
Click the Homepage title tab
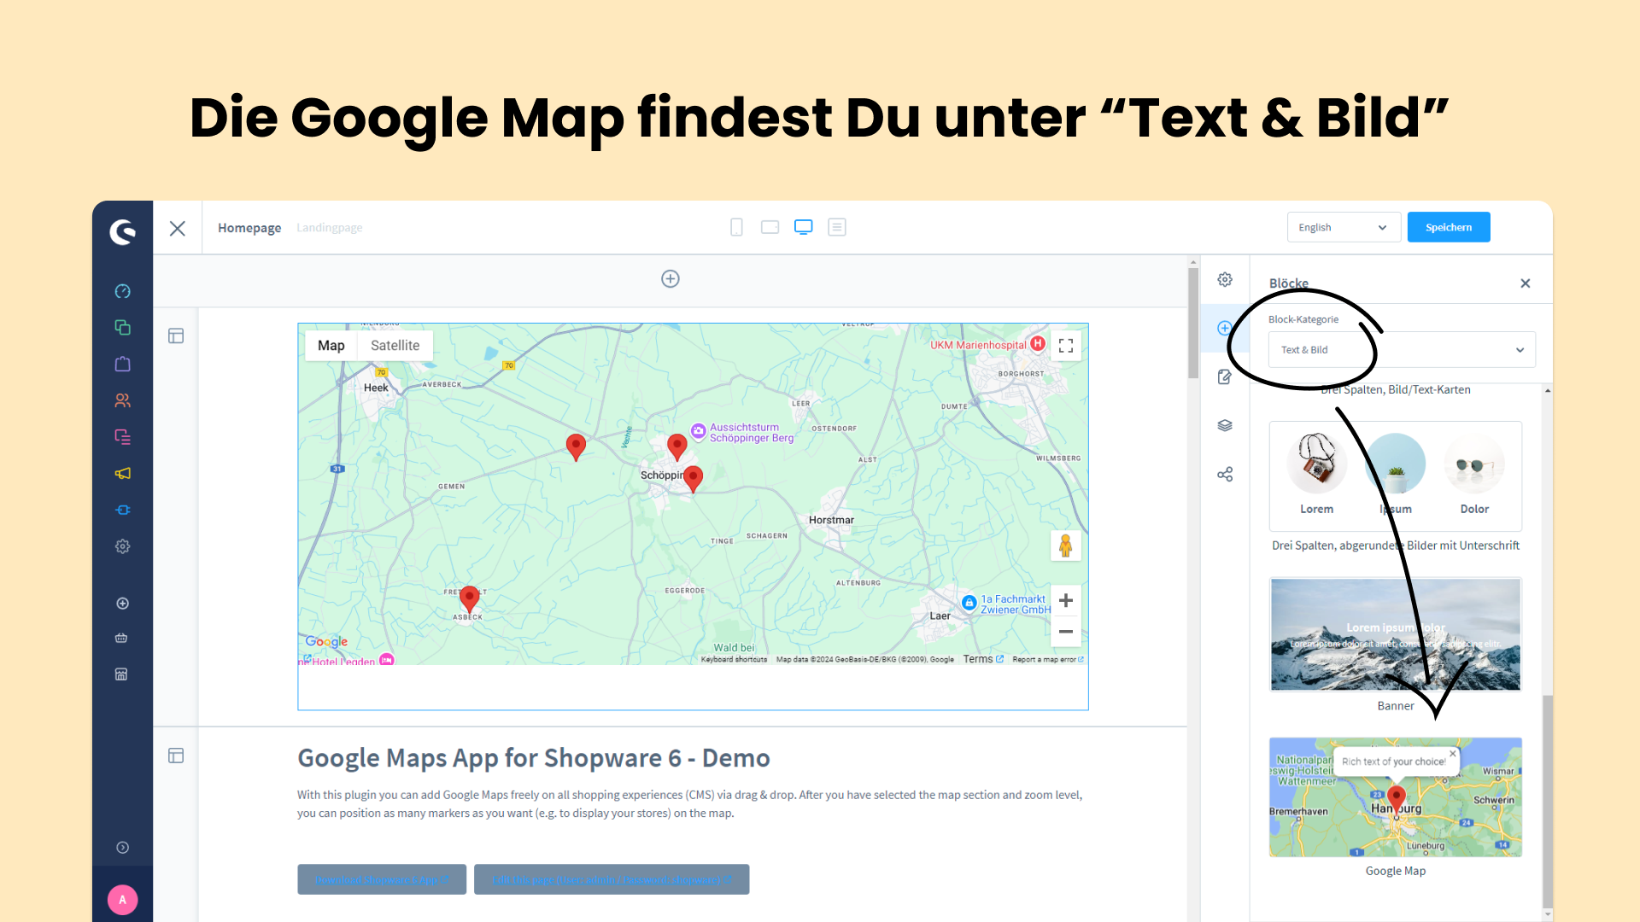click(x=249, y=228)
